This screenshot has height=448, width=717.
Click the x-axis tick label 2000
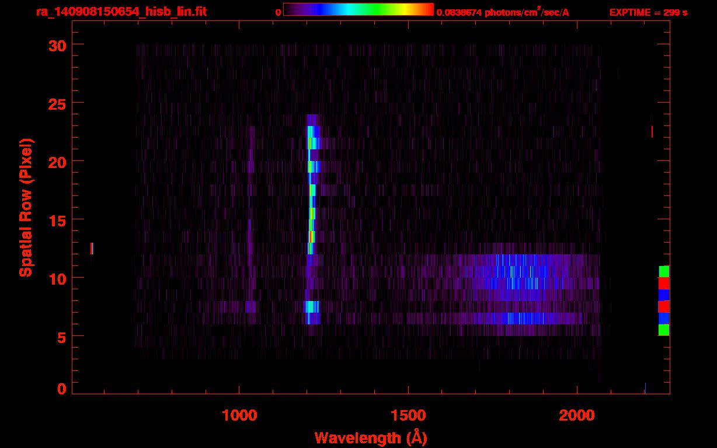pyautogui.click(x=577, y=415)
